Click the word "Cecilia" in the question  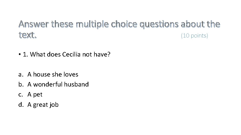coord(72,54)
